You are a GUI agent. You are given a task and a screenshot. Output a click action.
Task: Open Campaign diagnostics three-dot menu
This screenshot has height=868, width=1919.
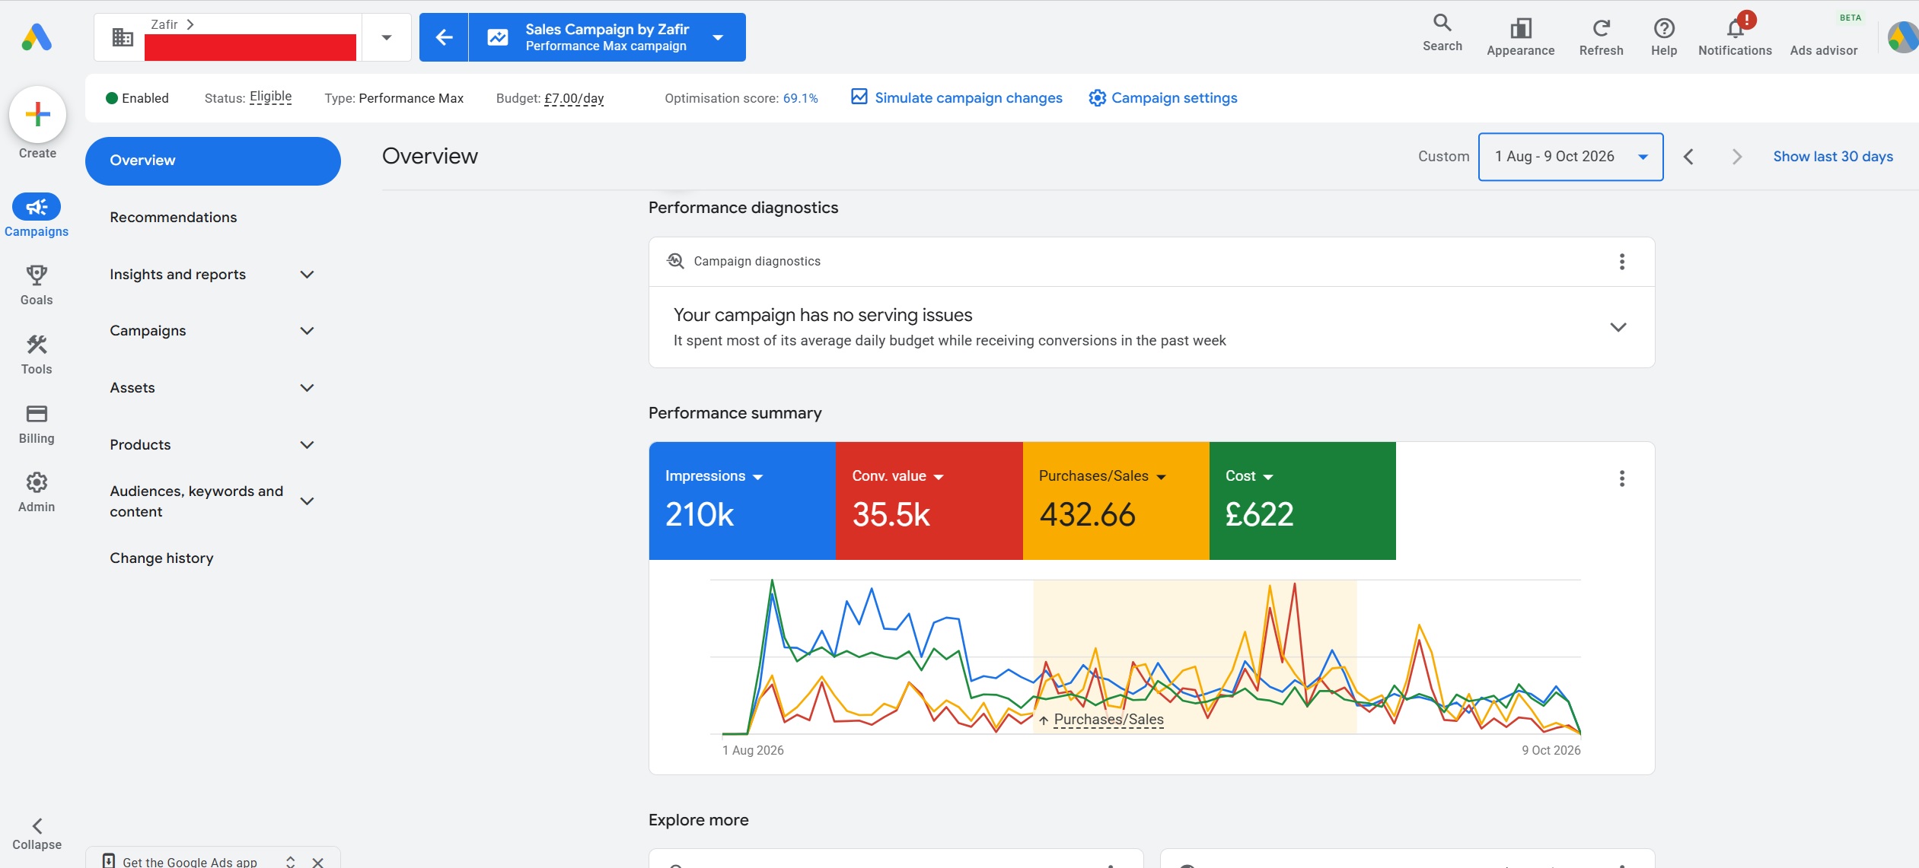point(1622,262)
